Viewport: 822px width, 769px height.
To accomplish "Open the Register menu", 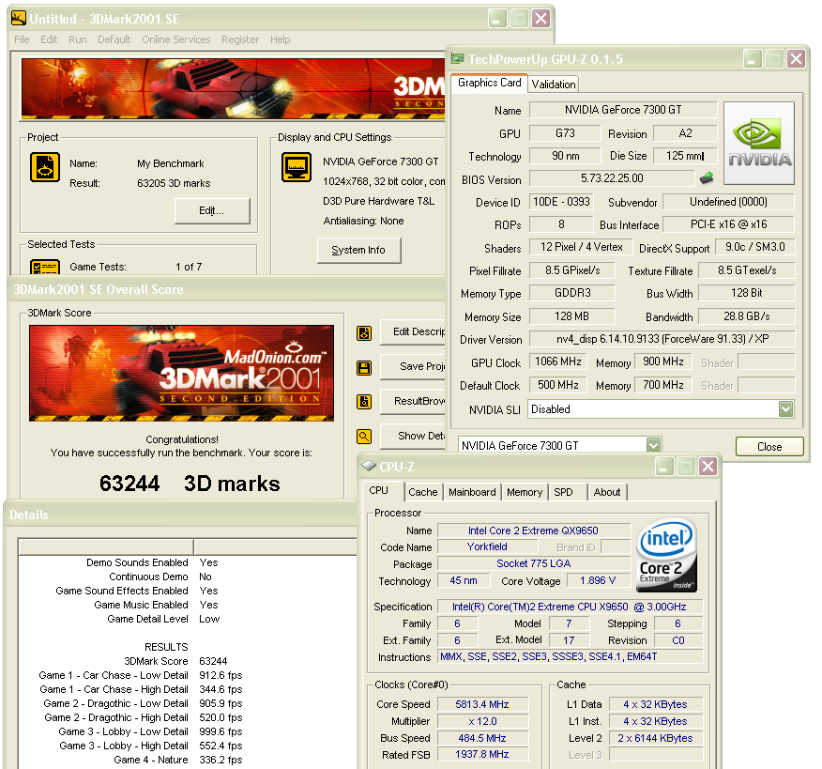I will coord(240,39).
